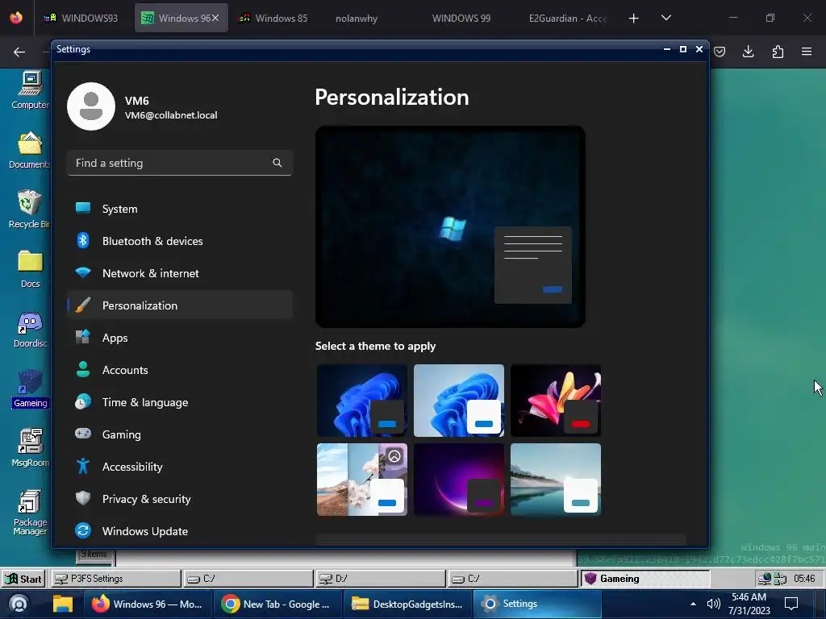Apply the light blue bloom theme
The image size is (826, 619).
(x=459, y=401)
